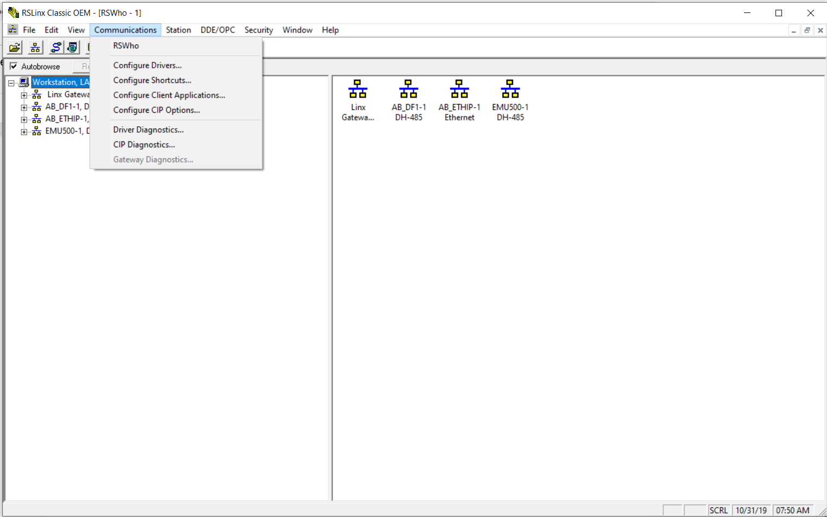Minimize the RSLinx Classic main window
The width and height of the screenshot is (827, 517).
coord(747,12)
